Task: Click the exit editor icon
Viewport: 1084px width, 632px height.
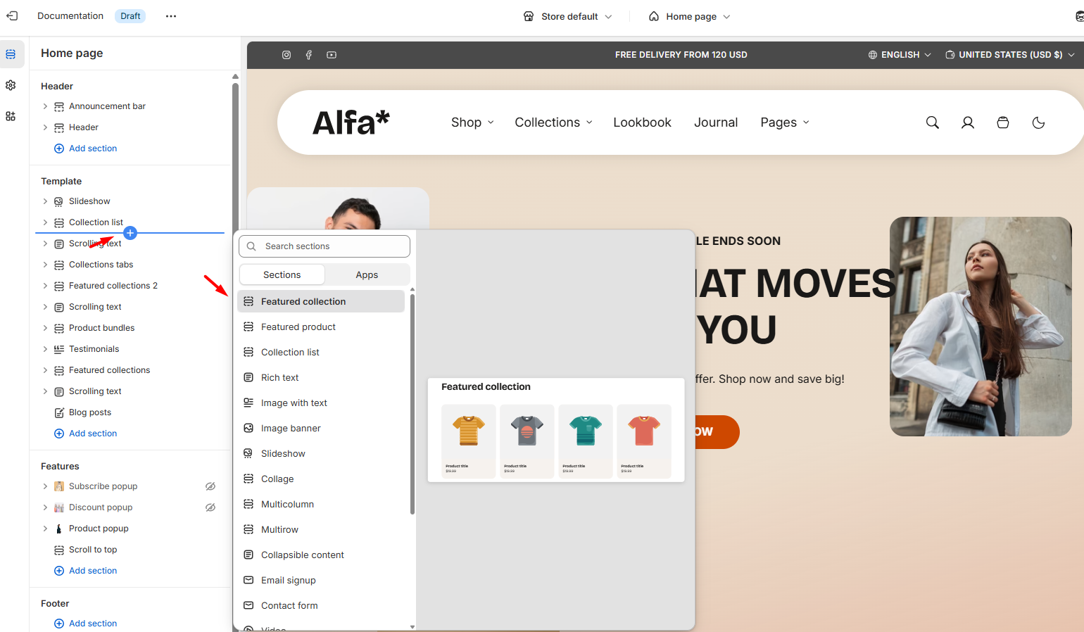Action: coord(12,15)
